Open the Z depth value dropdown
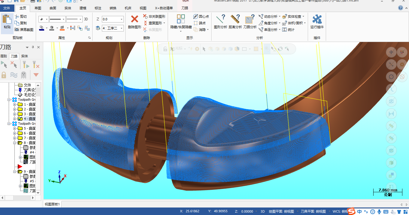 (121, 19)
